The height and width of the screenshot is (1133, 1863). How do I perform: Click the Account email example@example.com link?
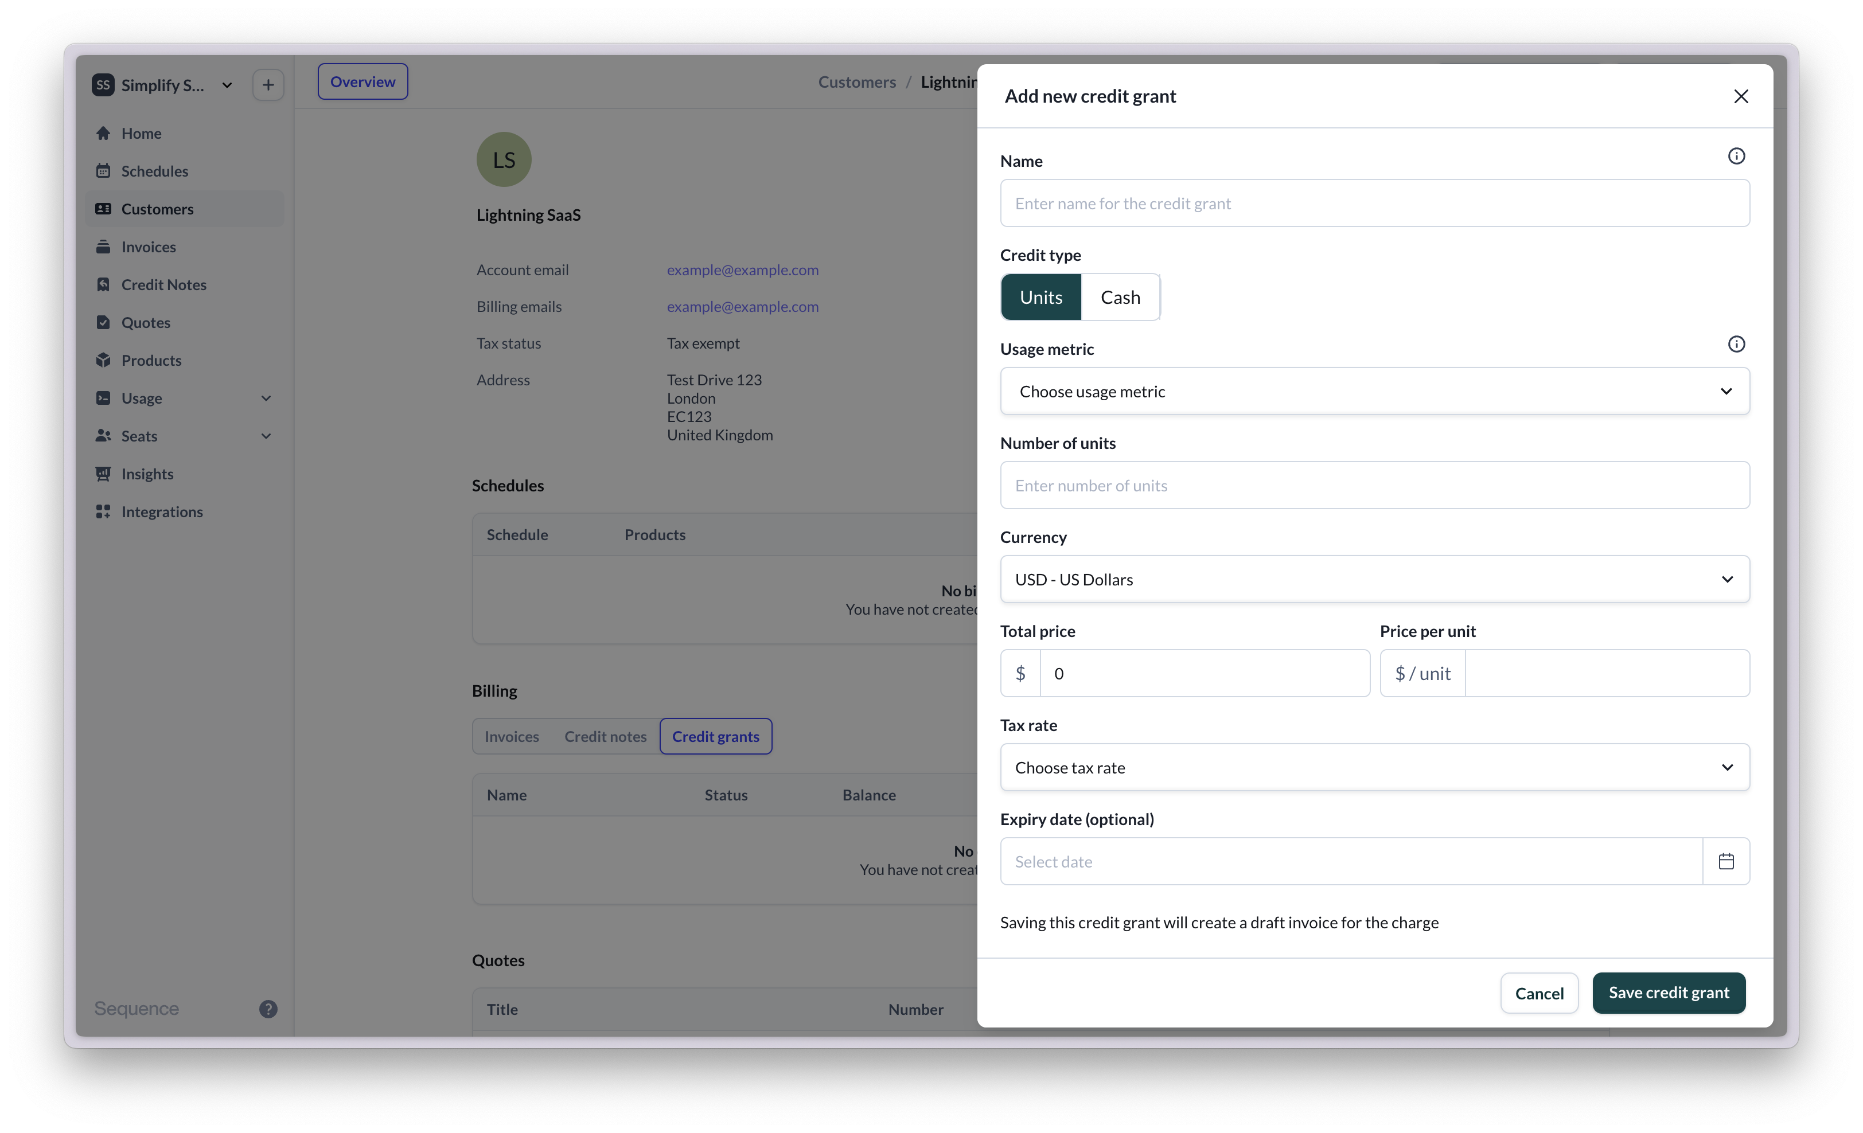pyautogui.click(x=742, y=270)
